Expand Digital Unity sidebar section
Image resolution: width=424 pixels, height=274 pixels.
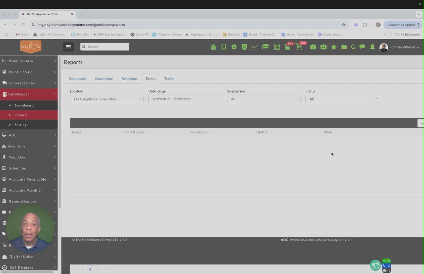pyautogui.click(x=29, y=257)
